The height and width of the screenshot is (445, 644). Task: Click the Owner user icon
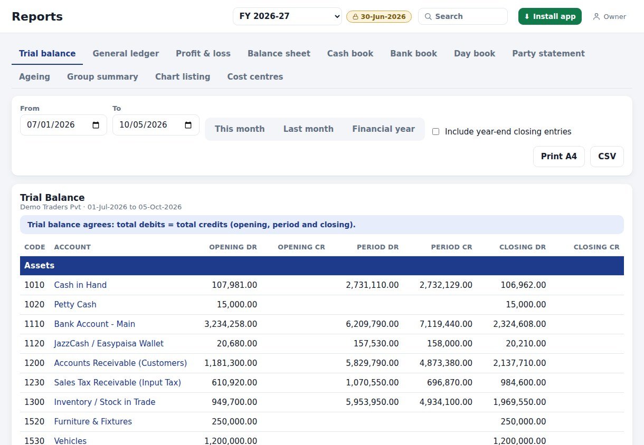click(x=596, y=16)
